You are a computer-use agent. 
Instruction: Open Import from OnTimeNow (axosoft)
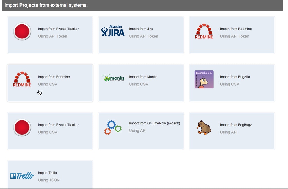(x=155, y=123)
